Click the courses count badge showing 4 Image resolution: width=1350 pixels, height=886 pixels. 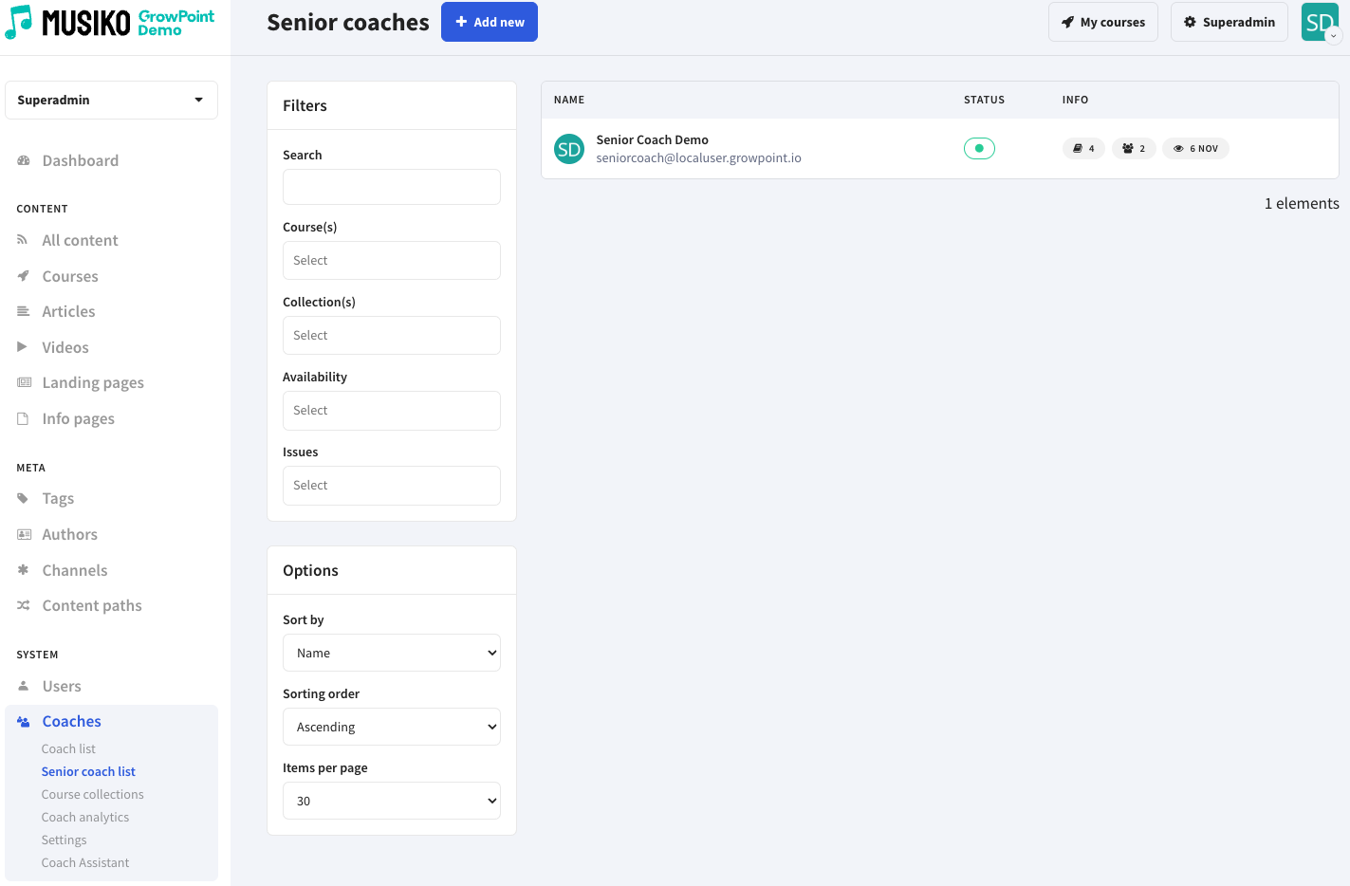(x=1083, y=149)
